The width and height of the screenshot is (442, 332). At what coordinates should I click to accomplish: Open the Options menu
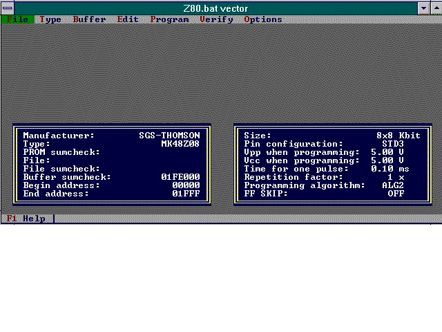coord(263,19)
